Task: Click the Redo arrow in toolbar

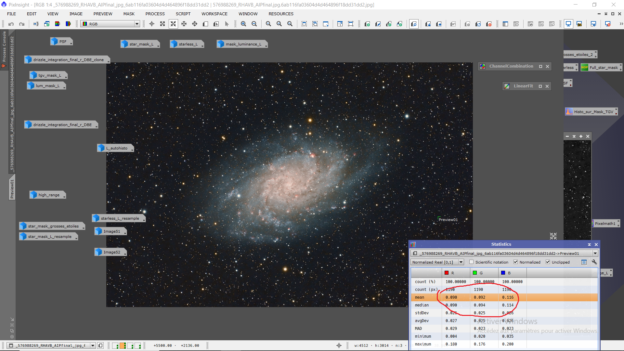Action: coord(22,24)
